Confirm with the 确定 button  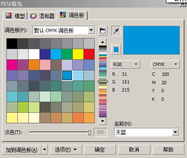click(x=100, y=150)
